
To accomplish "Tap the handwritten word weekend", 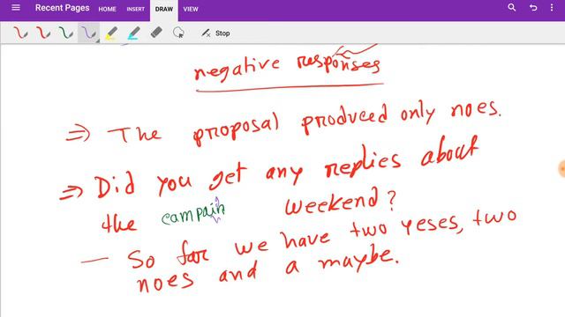I will (332, 203).
